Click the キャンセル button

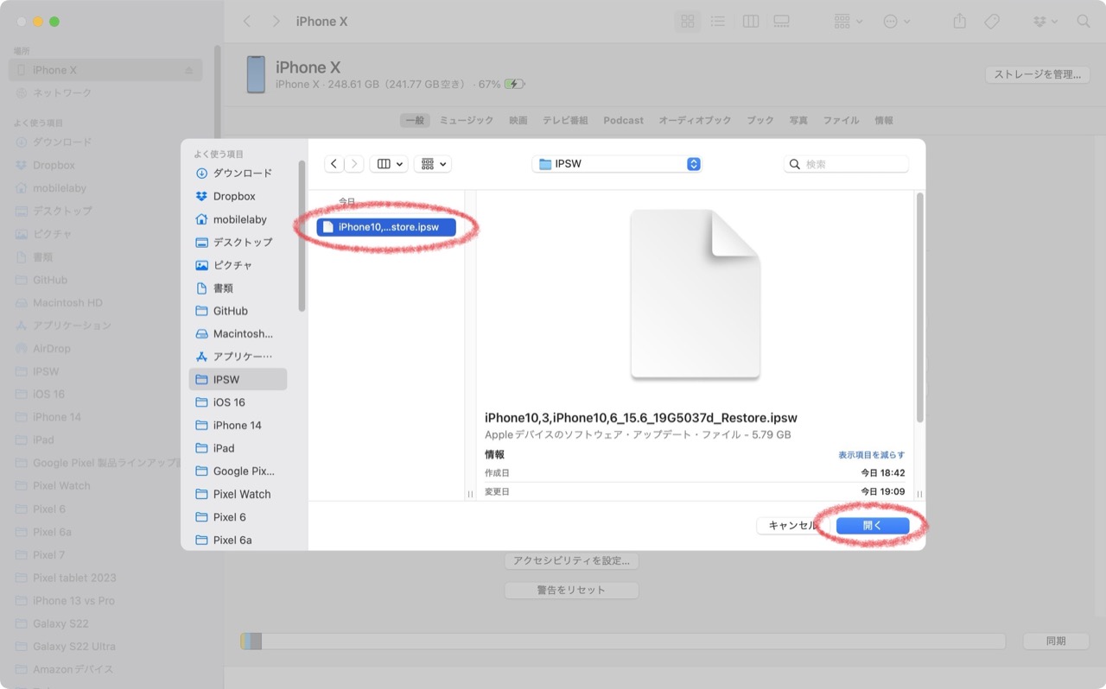point(792,526)
